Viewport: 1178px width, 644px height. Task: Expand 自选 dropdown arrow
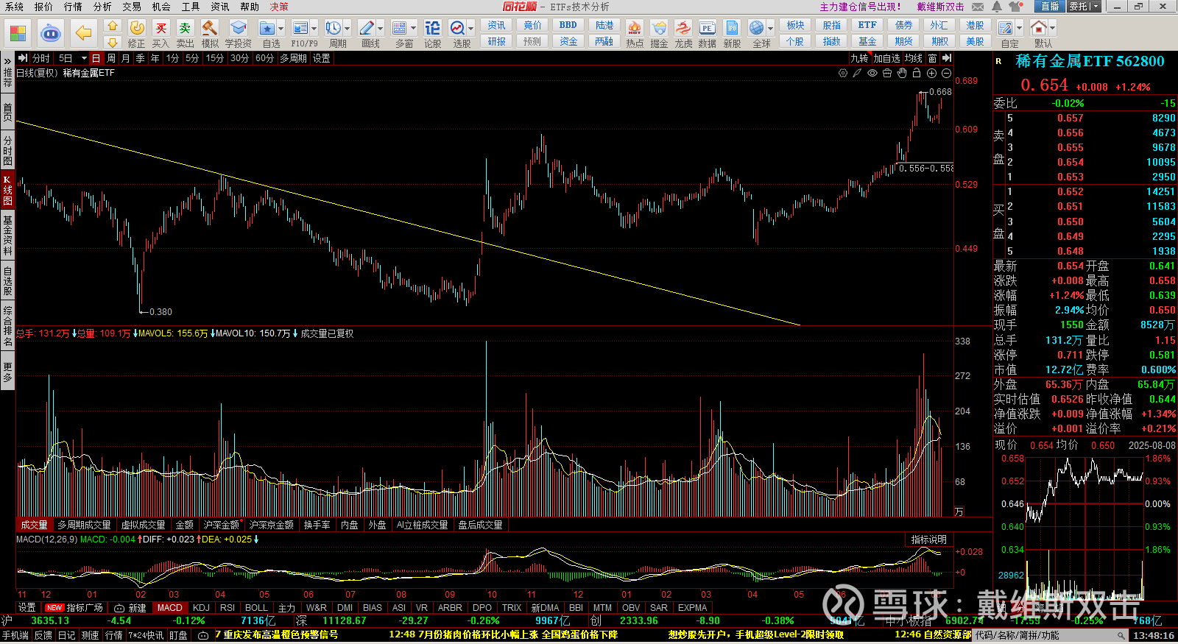pyautogui.click(x=281, y=29)
